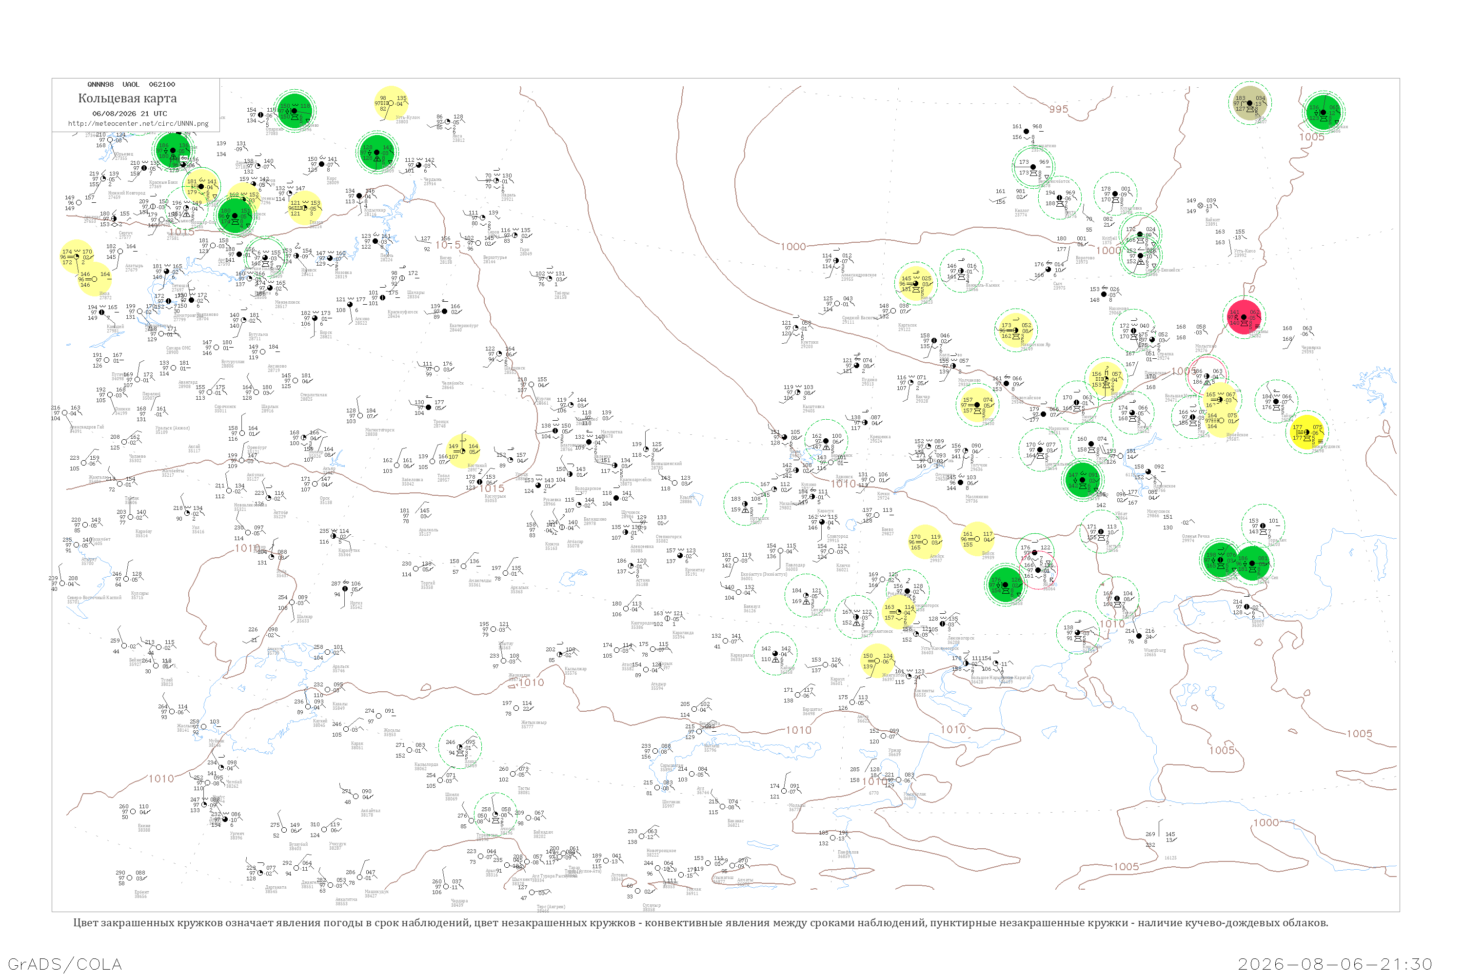This screenshot has width=1463, height=975.
Task: Click the yellow Глазов station circle
Action: pos(304,208)
